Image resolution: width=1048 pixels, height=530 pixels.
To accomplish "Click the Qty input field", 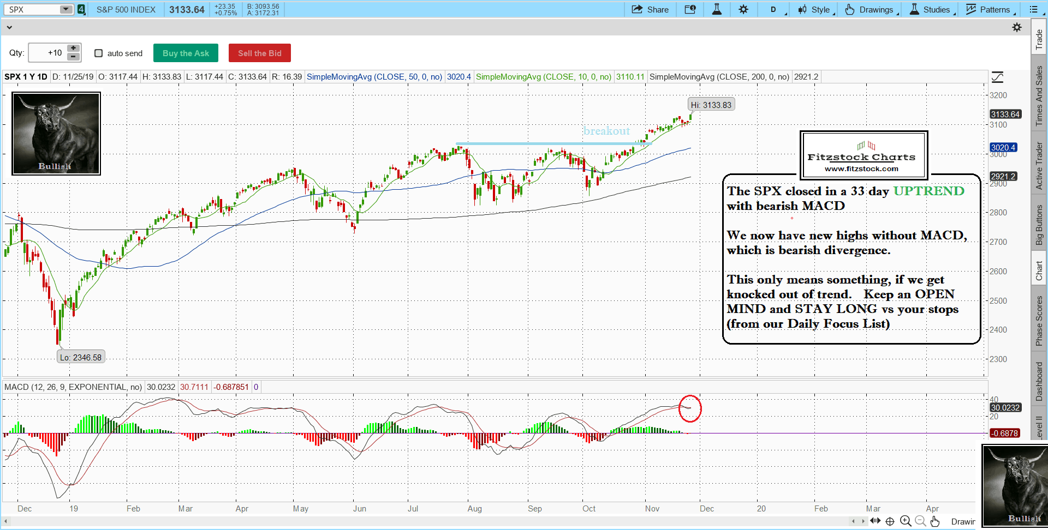I will click(x=47, y=53).
